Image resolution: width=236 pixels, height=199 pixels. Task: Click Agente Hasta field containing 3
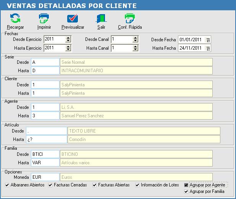tap(45, 116)
